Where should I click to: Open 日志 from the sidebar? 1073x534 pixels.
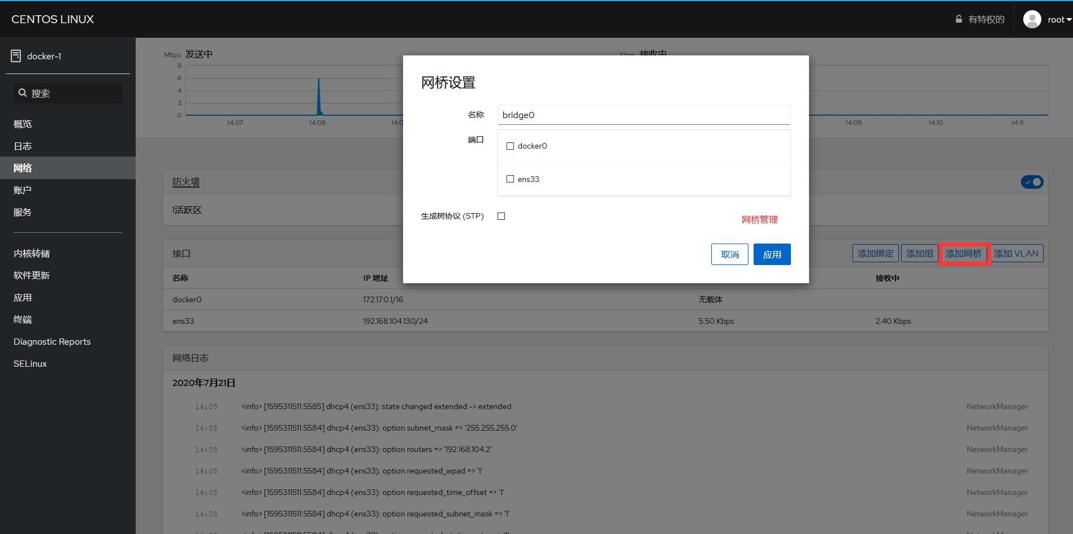22,145
